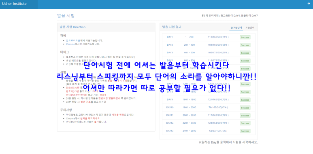This screenshot has height=154, width=313.
Task: Start the DAY3 pronunciation test
Action: coord(170,53)
